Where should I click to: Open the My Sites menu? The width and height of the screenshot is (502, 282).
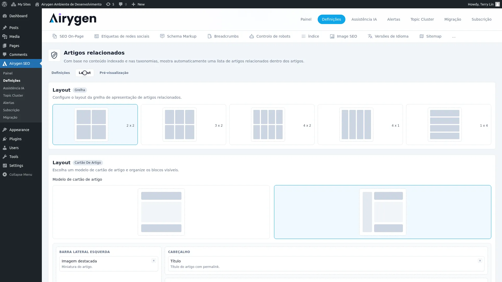(x=21, y=4)
